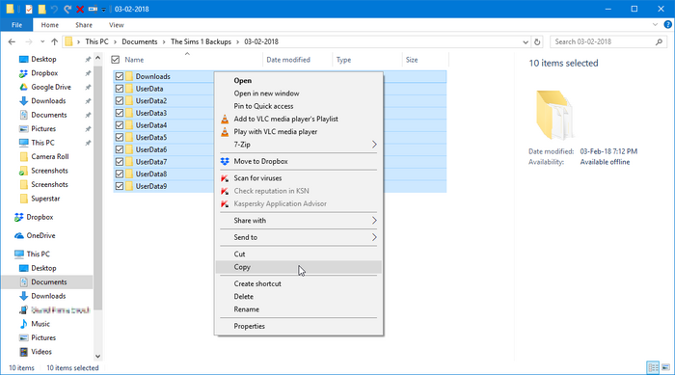Viewport: 675px width, 375px height.
Task: Click the red X Delete icon in title bar
Action: 80,9
